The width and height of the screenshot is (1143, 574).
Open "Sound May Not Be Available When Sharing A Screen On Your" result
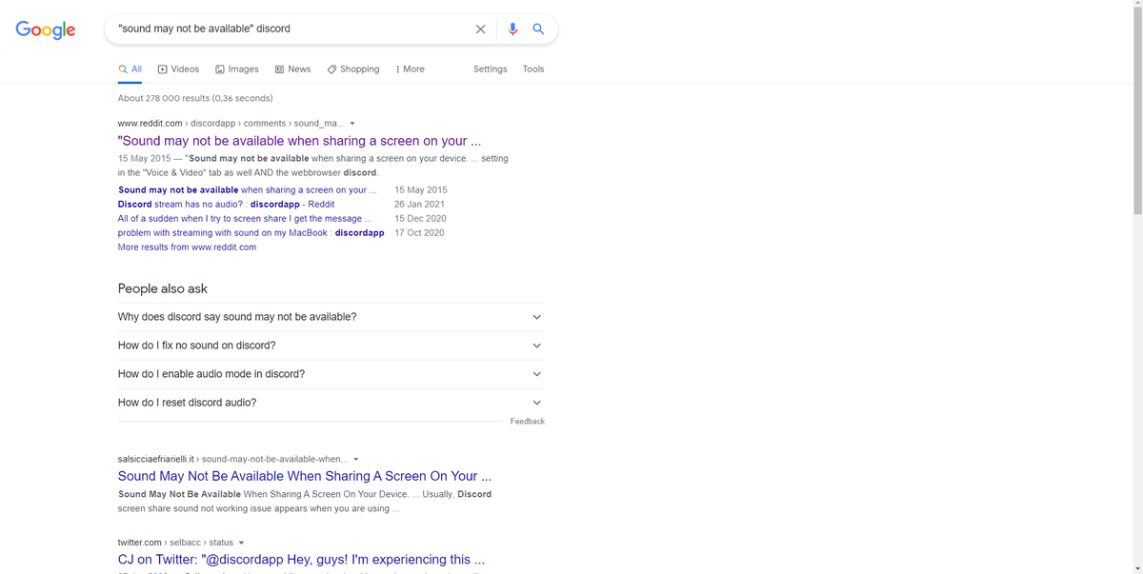click(x=305, y=476)
